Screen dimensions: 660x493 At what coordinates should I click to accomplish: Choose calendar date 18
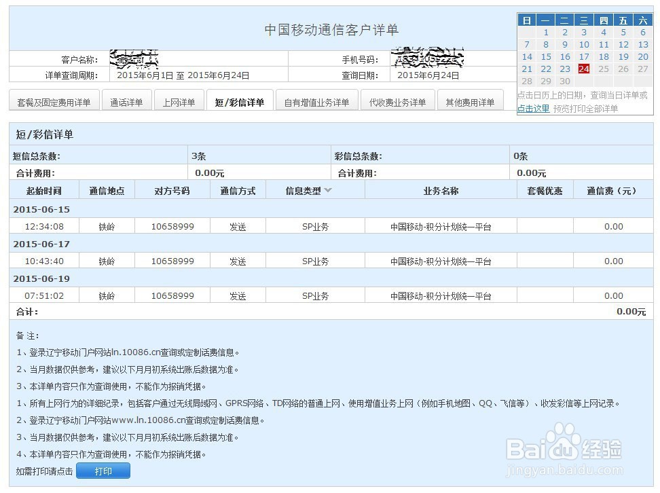coord(604,57)
